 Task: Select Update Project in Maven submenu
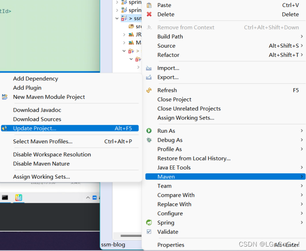click(70, 128)
